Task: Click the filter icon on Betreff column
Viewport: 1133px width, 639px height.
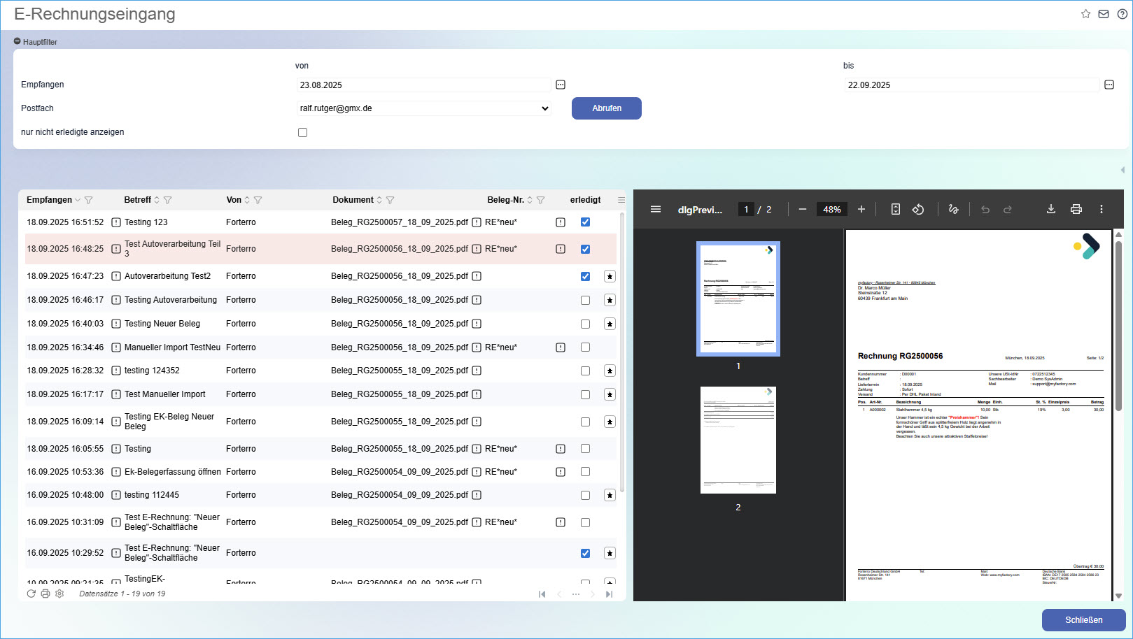Action: [168, 200]
